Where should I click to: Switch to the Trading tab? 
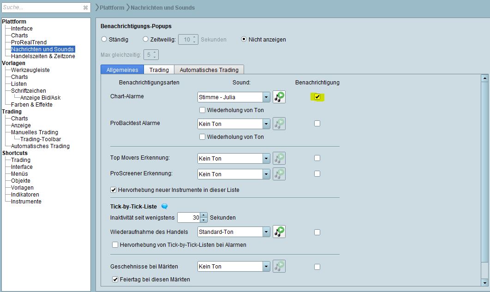tap(159, 70)
